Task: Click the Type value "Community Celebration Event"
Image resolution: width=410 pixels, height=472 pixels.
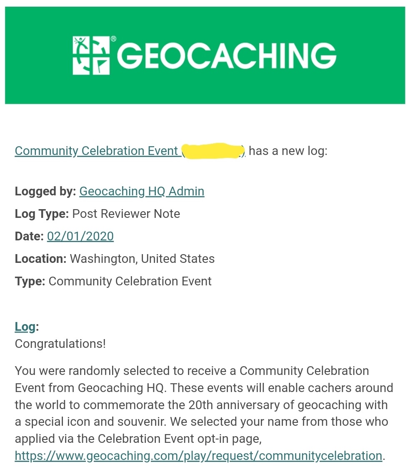Action: [130, 281]
